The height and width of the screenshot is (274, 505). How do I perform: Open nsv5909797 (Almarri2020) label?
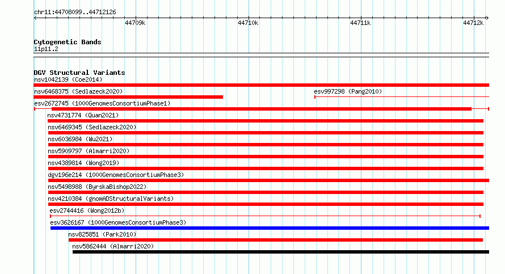(89, 151)
